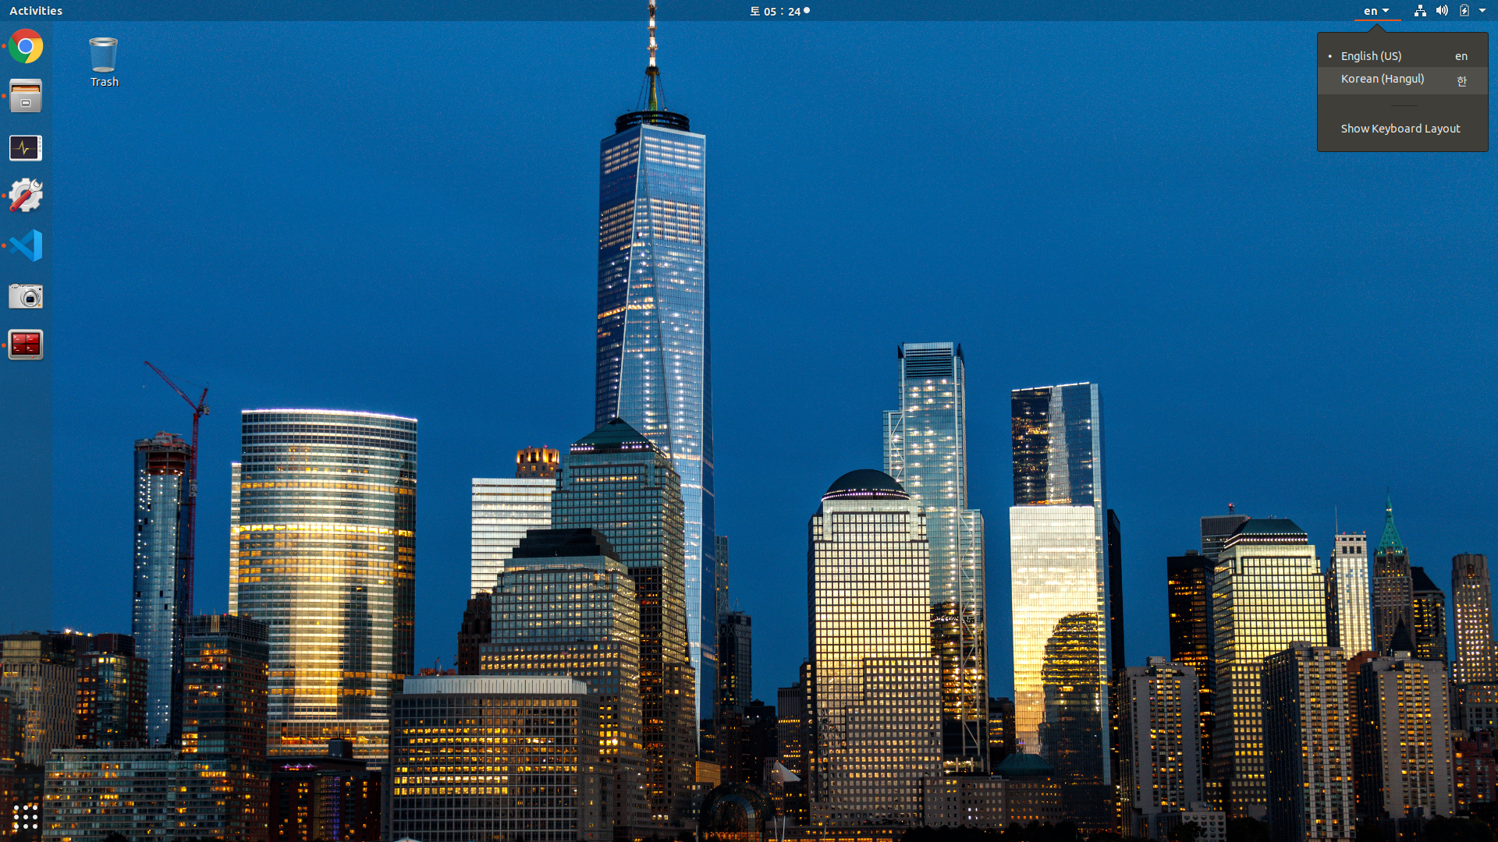Select the English (US) input source
The width and height of the screenshot is (1498, 842).
[x=1371, y=56]
